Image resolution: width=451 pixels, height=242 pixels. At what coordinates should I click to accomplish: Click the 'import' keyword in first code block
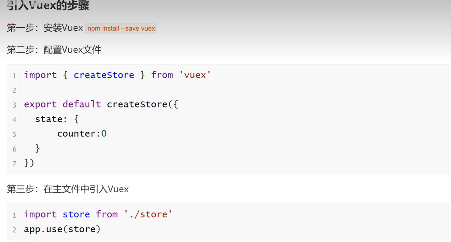40,75
